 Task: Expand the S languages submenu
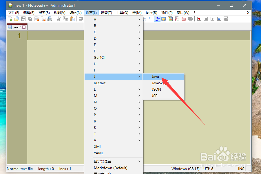(114, 128)
